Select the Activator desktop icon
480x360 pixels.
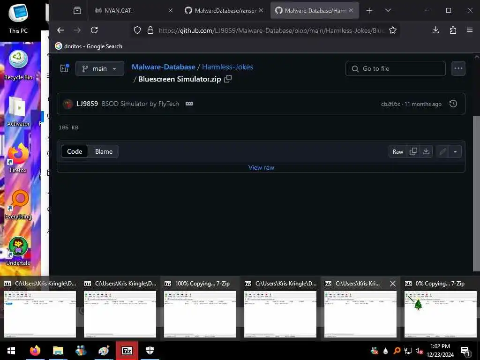[x=18, y=112]
